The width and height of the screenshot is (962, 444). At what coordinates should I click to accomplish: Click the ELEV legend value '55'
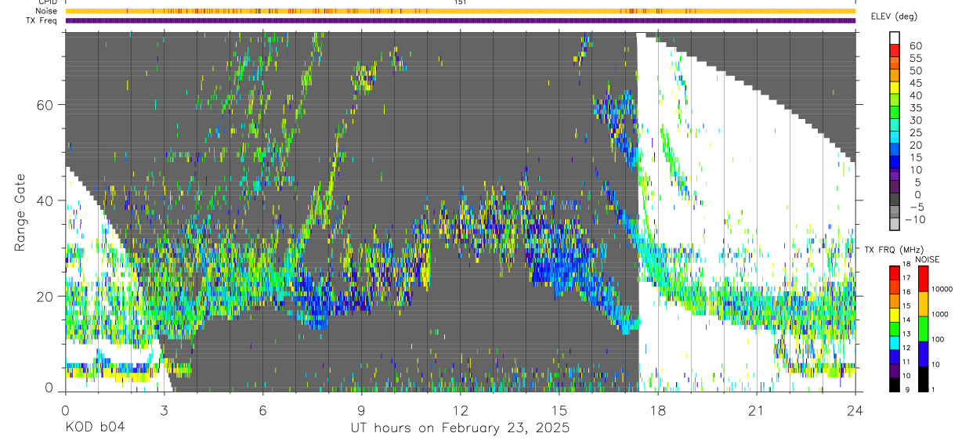(x=915, y=58)
